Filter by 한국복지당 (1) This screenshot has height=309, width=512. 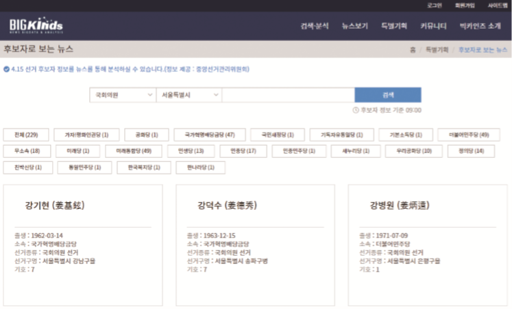click(144, 167)
